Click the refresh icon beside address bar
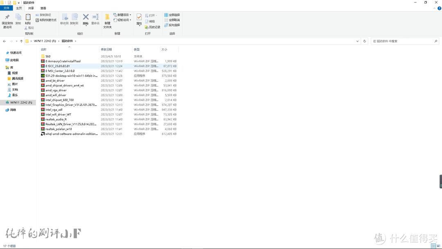The width and height of the screenshot is (442, 249). [x=365, y=41]
